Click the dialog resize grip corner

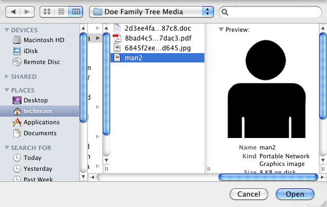point(323,204)
